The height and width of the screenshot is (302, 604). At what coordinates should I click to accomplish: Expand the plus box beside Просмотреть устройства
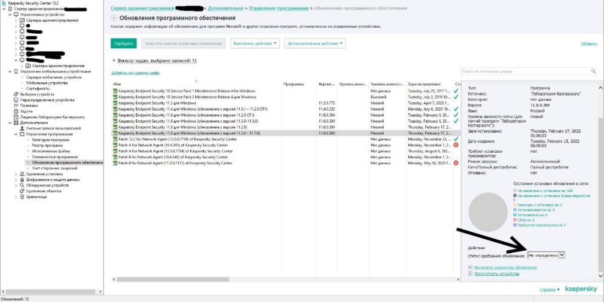pyautogui.click(x=471, y=274)
